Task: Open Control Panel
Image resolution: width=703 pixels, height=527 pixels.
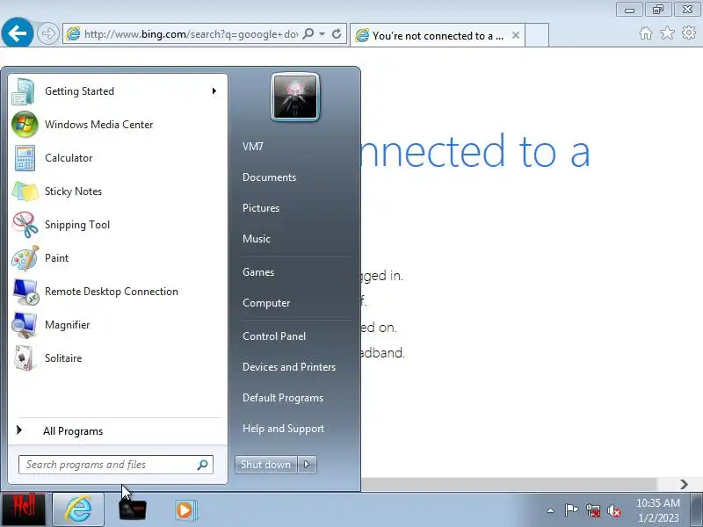Action: point(274,336)
